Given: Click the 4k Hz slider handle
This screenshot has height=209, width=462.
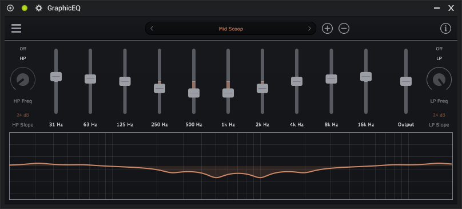Looking at the screenshot, I should (x=297, y=81).
